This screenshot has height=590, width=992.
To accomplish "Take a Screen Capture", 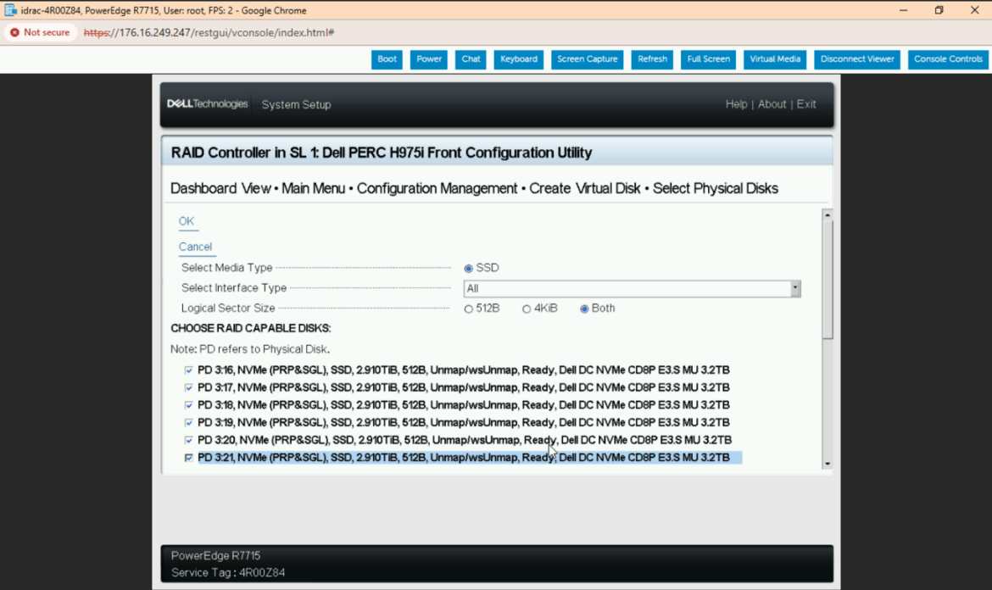I will pyautogui.click(x=587, y=59).
